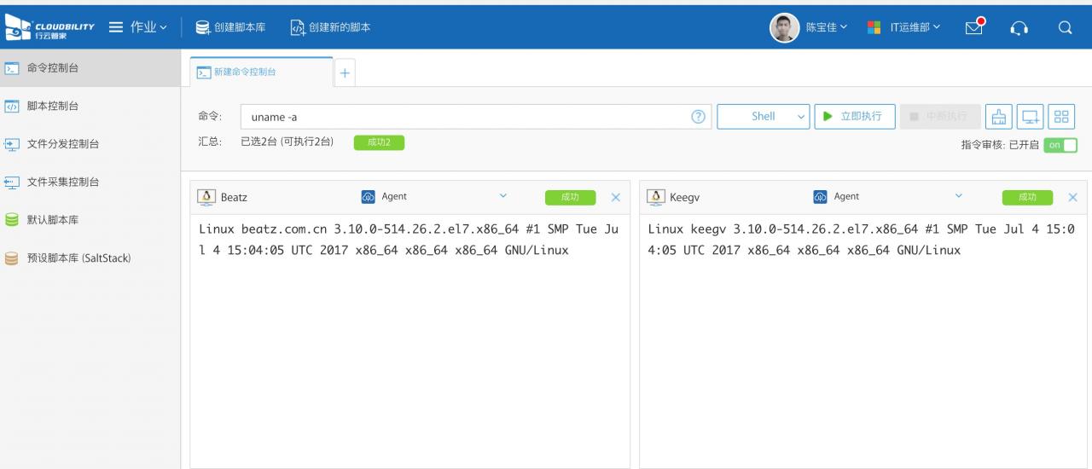Open 脚本控制台 in the sidebar
Image resolution: width=1092 pixels, height=469 pixels.
point(55,106)
